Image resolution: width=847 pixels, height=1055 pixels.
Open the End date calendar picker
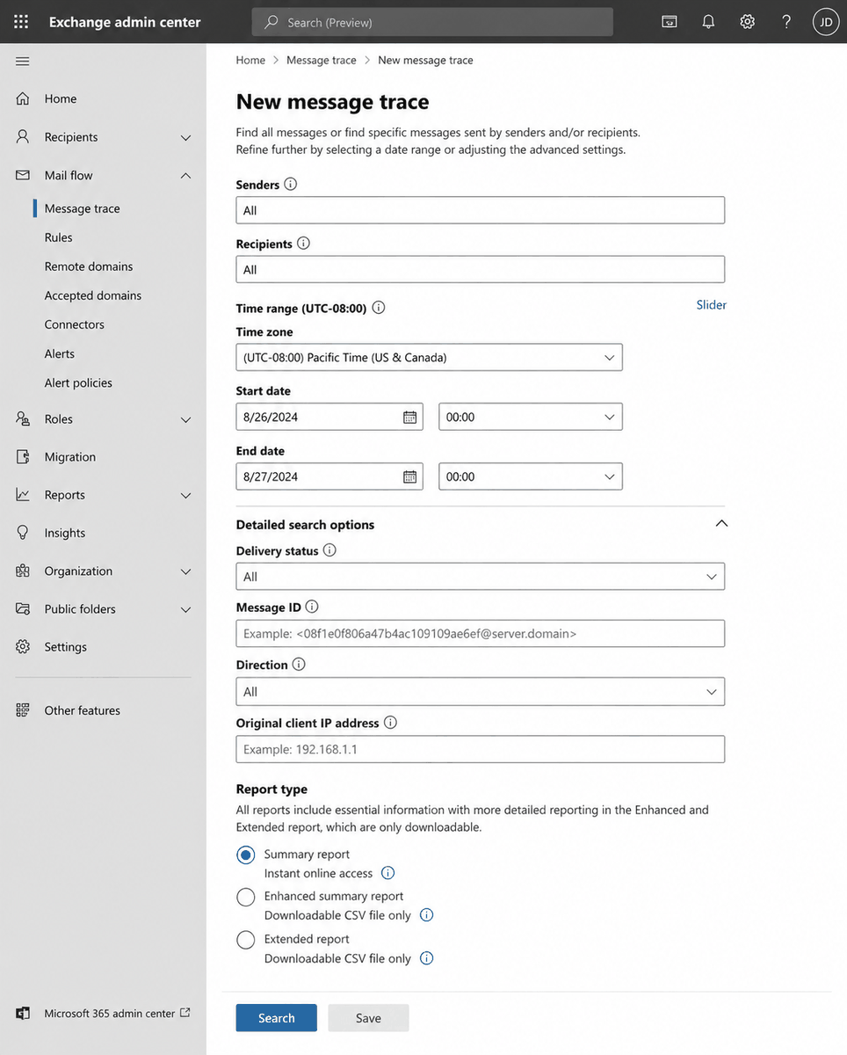[x=409, y=477]
